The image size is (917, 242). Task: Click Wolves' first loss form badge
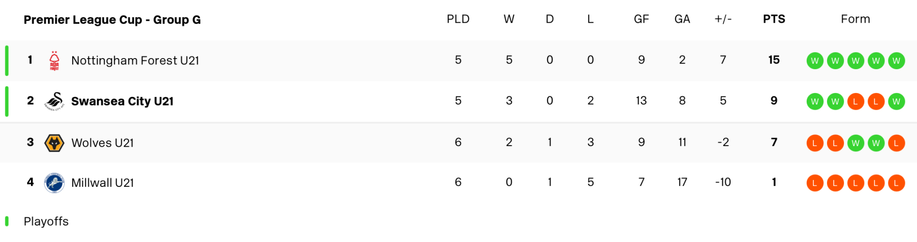pos(815,143)
